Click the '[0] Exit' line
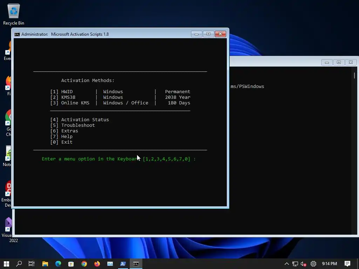This screenshot has width=359, height=269. coord(61,142)
